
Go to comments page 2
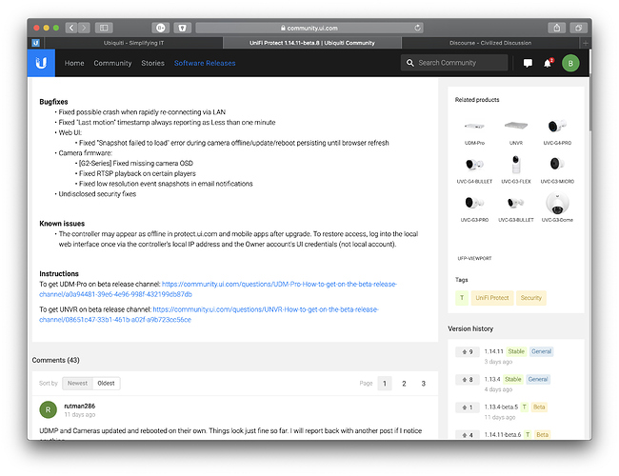click(x=404, y=384)
